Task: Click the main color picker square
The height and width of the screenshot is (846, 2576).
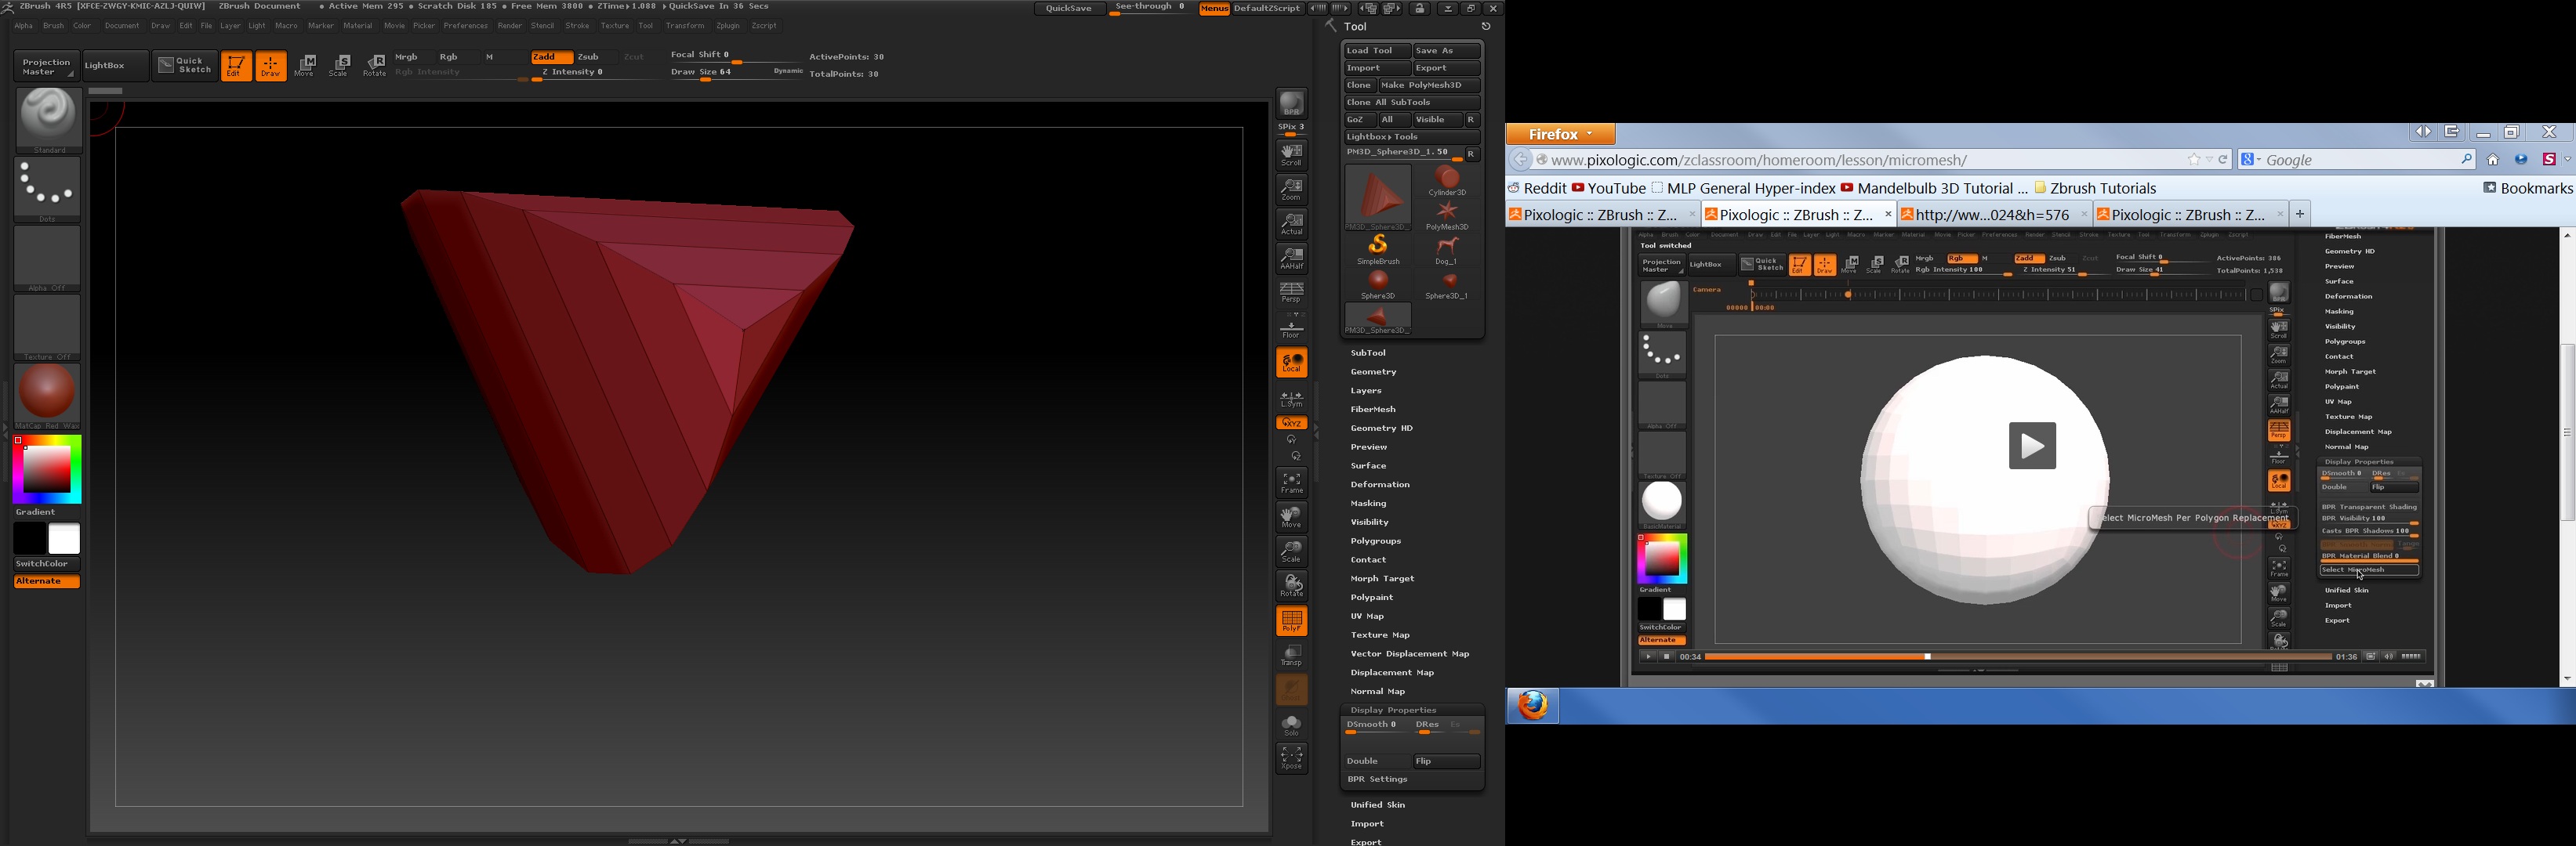Action: point(47,469)
